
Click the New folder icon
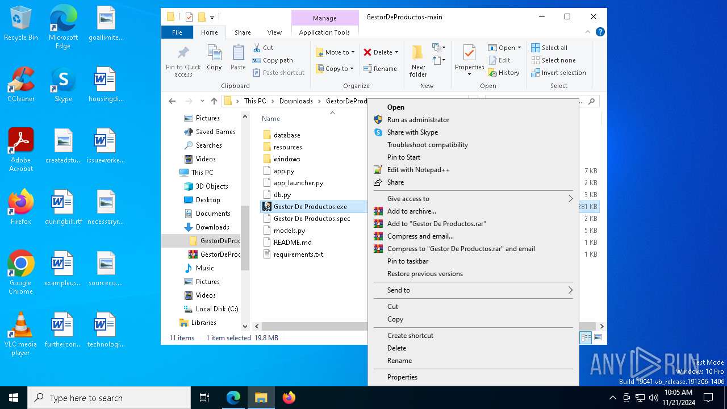pyautogui.click(x=418, y=53)
